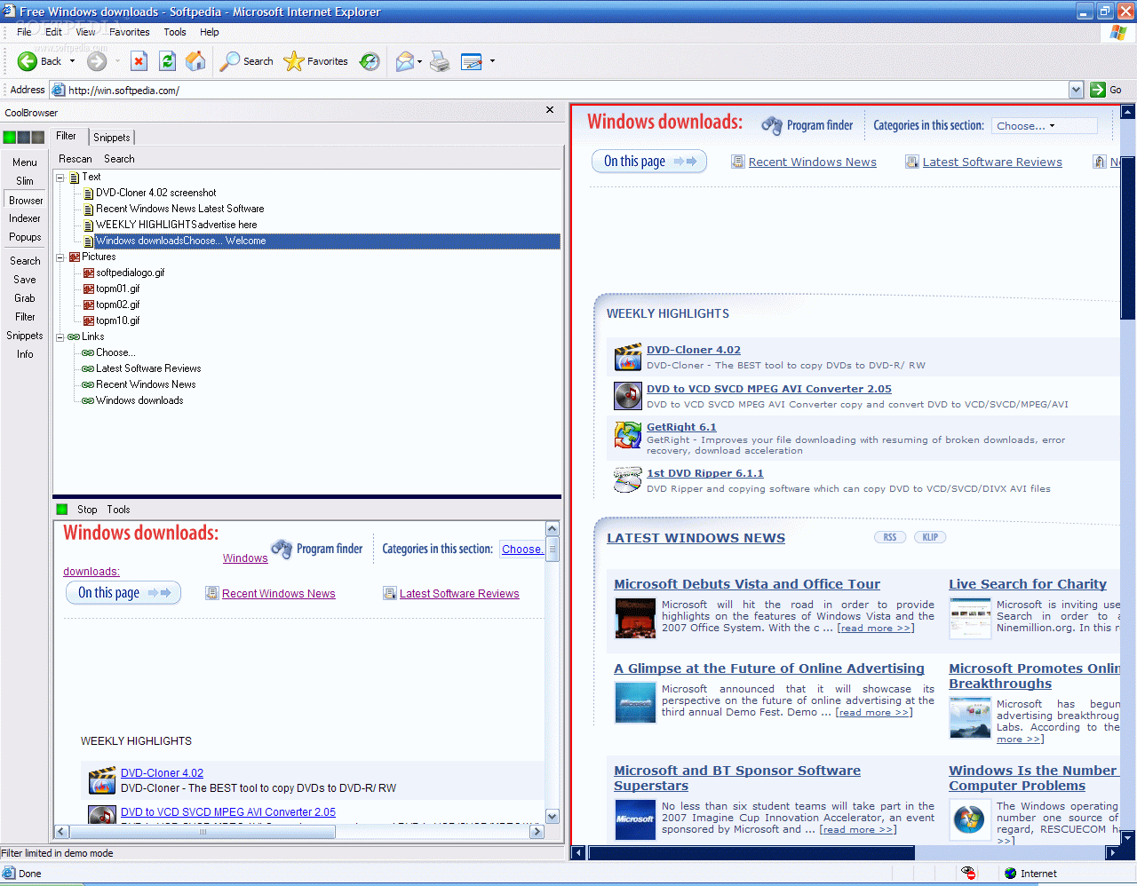Switch to the Snippets tab
Viewport: 1137px width, 886px height.
click(112, 138)
